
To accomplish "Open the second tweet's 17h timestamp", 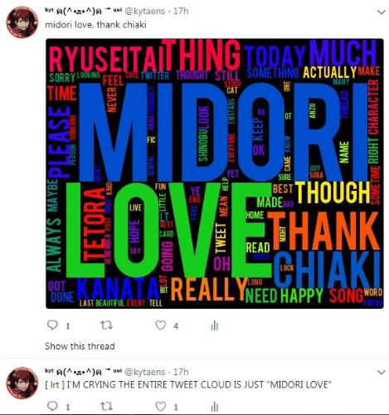I will 181,372.
